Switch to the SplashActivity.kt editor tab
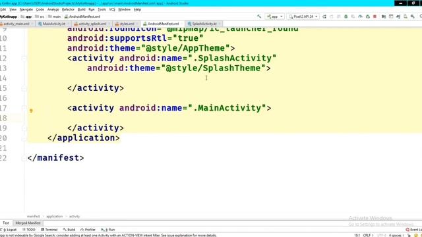This screenshot has width=422, height=237. (204, 24)
